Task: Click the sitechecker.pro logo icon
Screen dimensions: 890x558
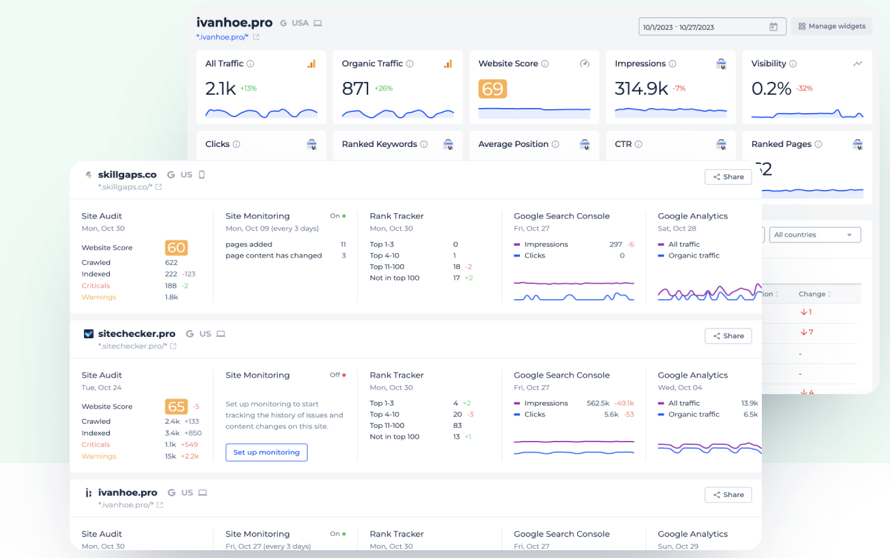Action: point(88,334)
